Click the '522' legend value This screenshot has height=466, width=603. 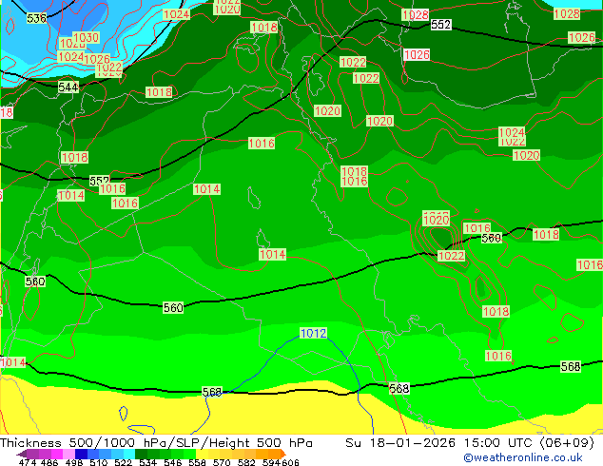[123, 462]
